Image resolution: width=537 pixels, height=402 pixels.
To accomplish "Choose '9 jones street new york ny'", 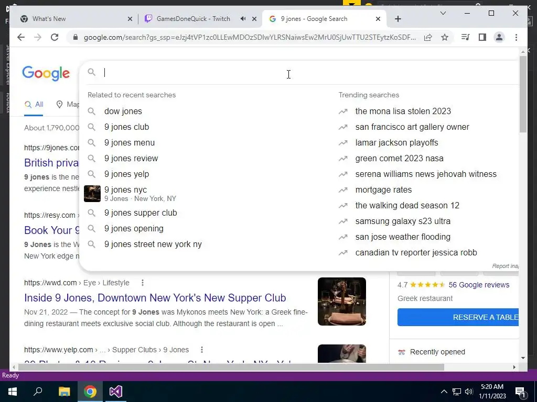I will [153, 244].
